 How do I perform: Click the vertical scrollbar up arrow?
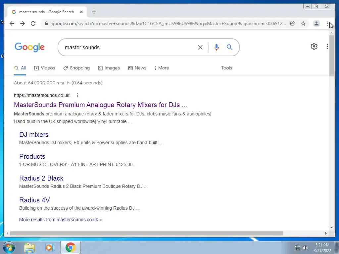[332, 33]
